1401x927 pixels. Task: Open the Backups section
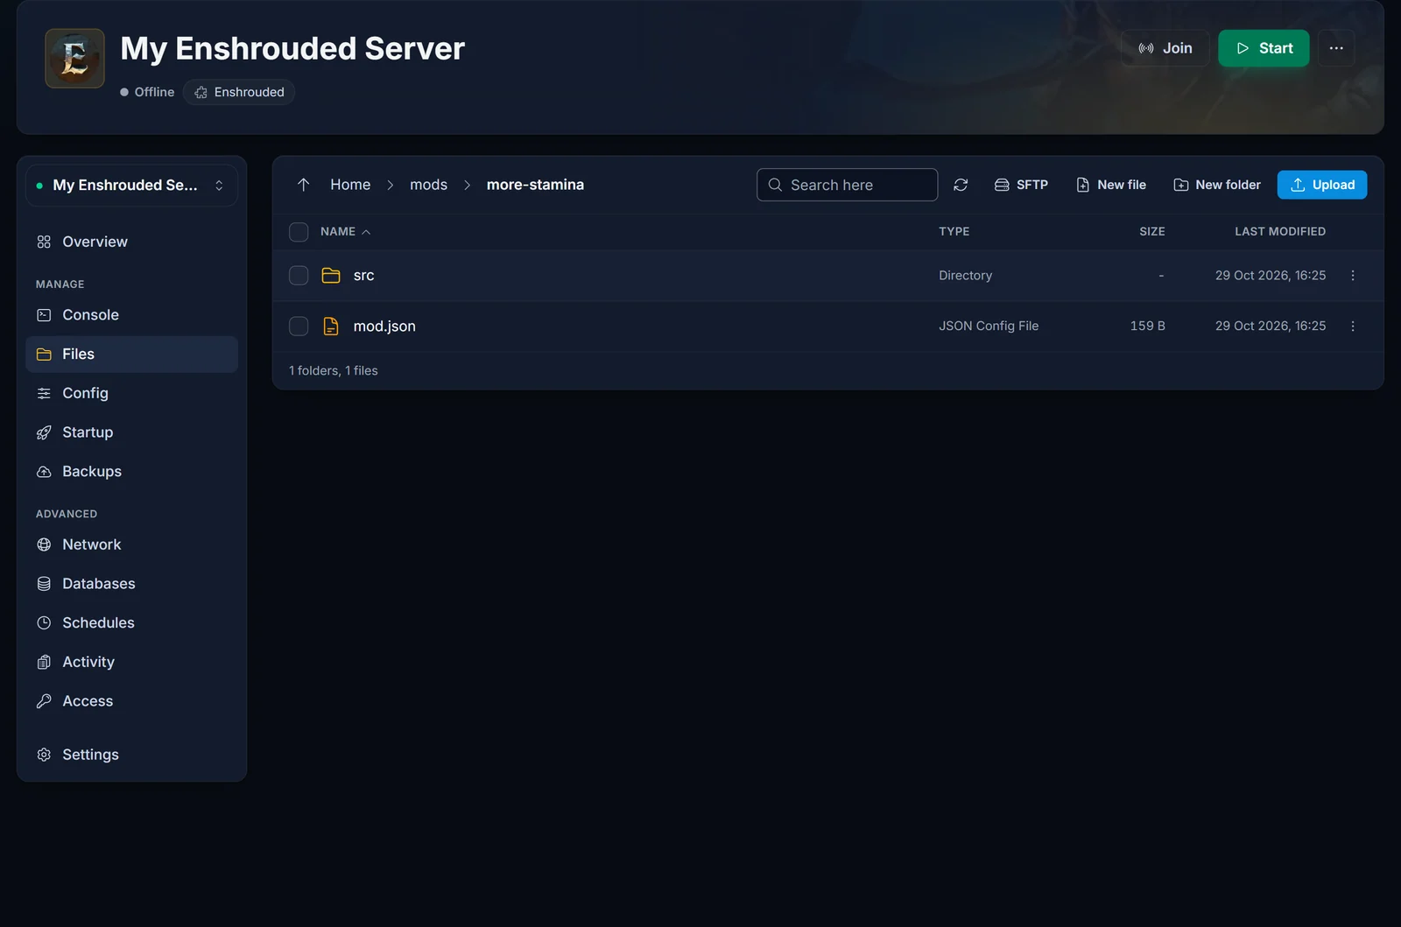tap(131, 471)
